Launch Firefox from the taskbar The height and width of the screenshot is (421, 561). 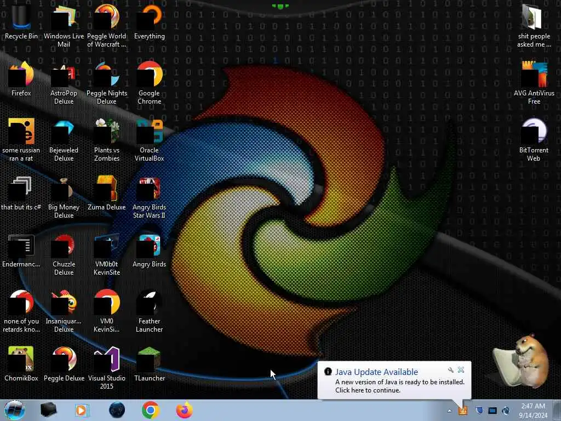(x=184, y=410)
